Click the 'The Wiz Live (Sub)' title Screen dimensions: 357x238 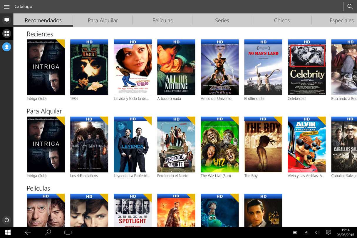pyautogui.click(x=216, y=176)
